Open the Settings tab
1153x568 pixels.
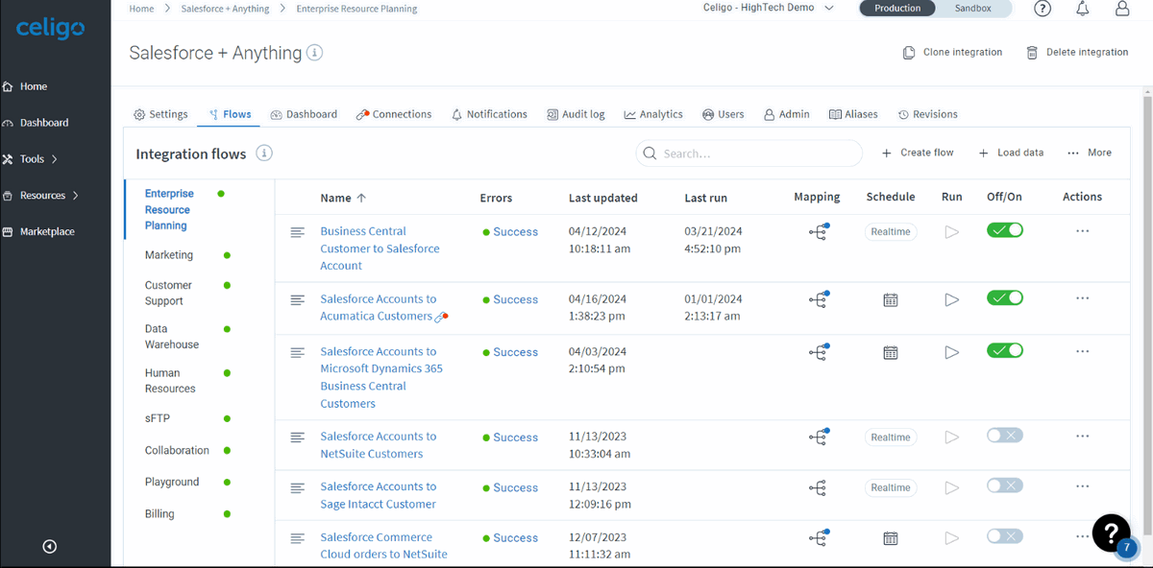160,114
